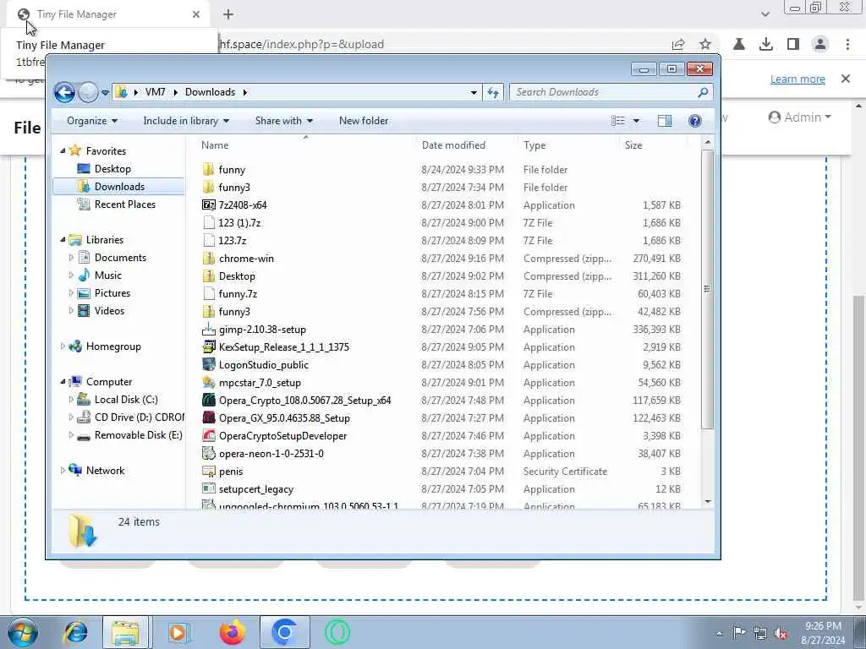Click the change view icon in toolbar
Screen dimensions: 866x649
tap(618, 121)
